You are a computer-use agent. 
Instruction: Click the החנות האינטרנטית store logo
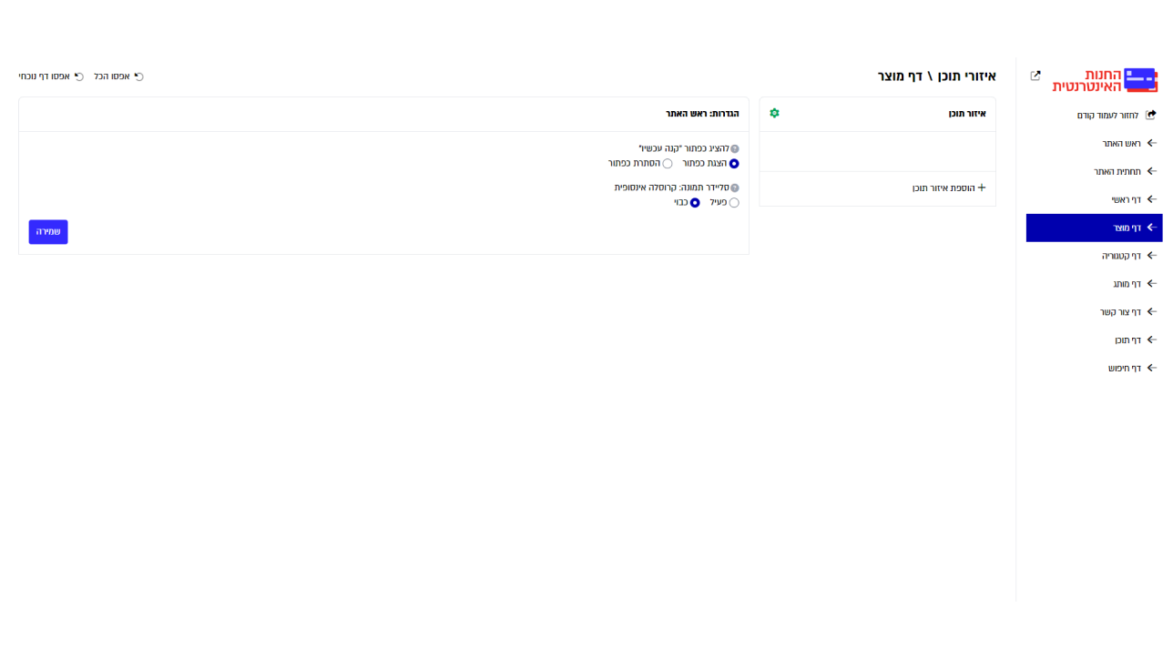click(x=1105, y=80)
